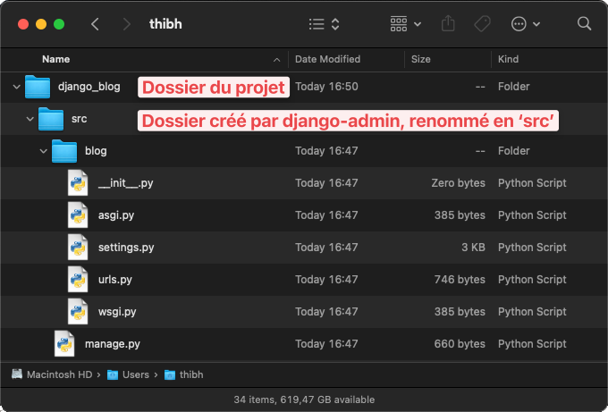Select the manage.py file icon
The width and height of the screenshot is (608, 412).
[x=64, y=343]
